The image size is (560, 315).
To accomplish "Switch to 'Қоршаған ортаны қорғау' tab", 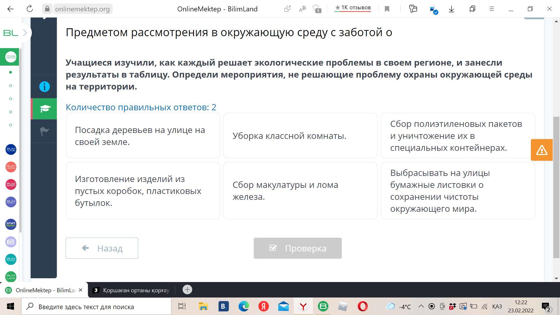I will (131, 290).
